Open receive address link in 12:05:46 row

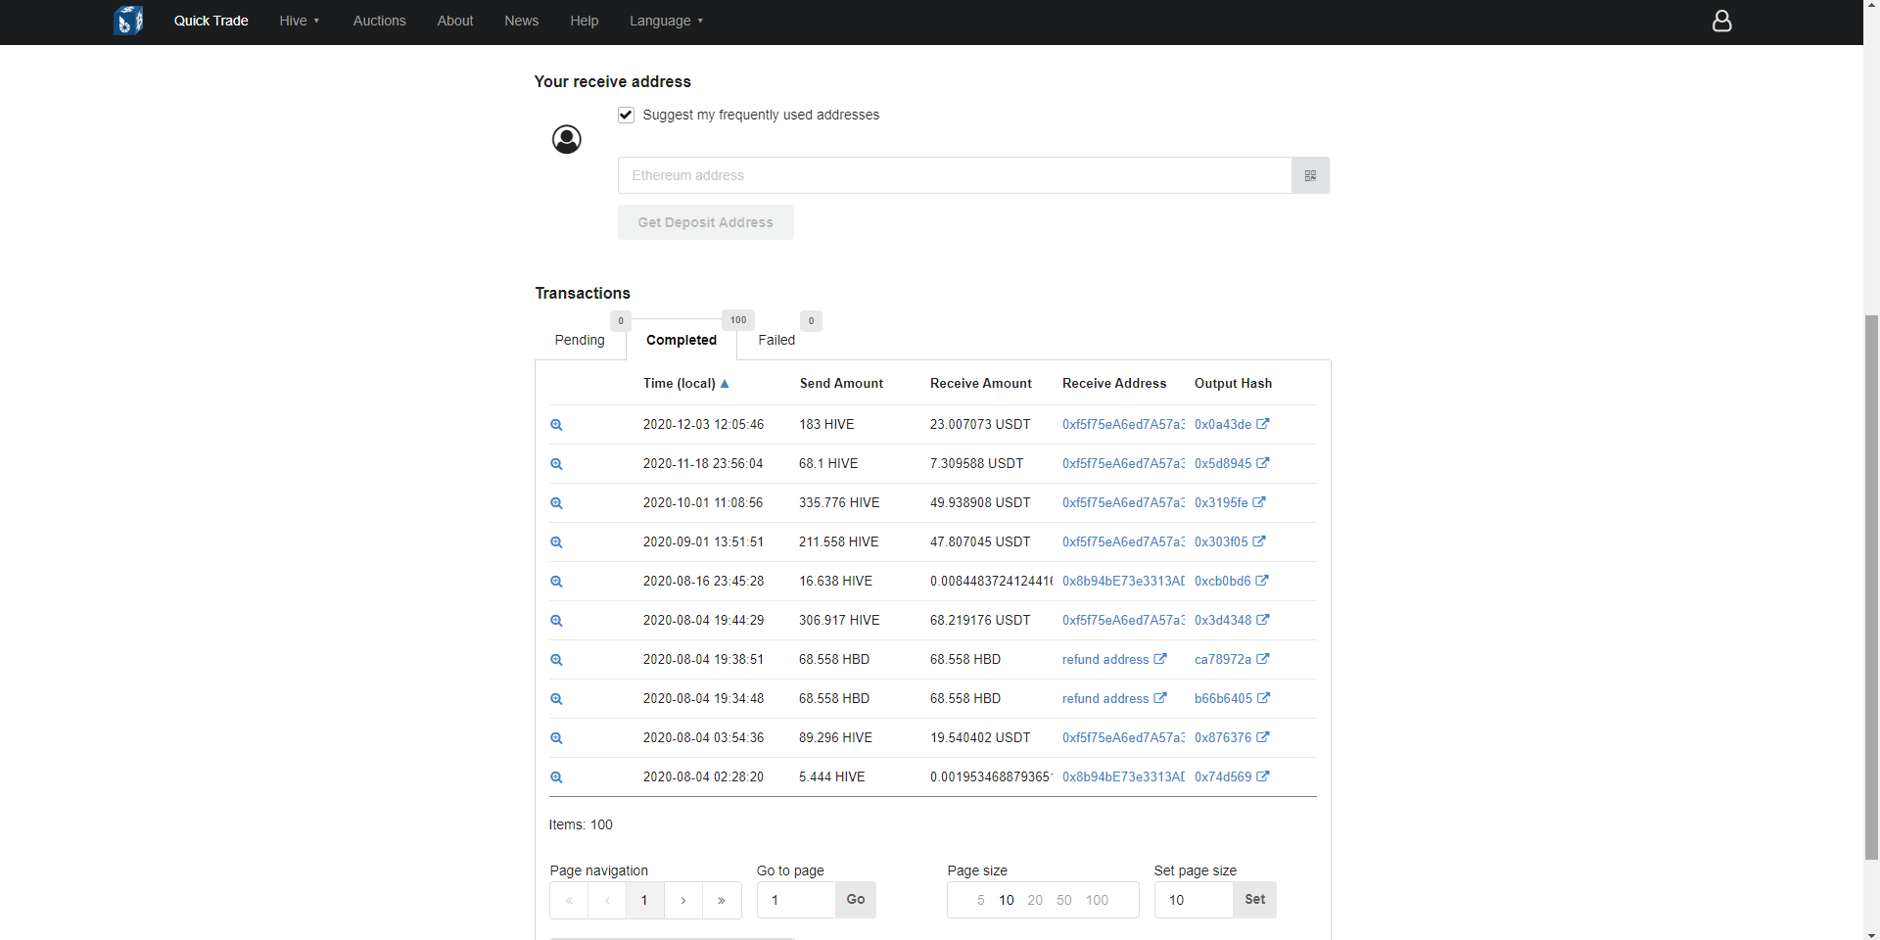coord(1123,425)
